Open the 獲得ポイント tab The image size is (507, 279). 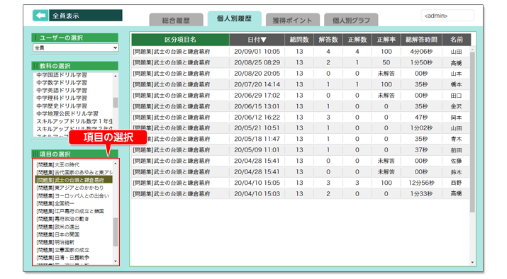[x=292, y=20]
